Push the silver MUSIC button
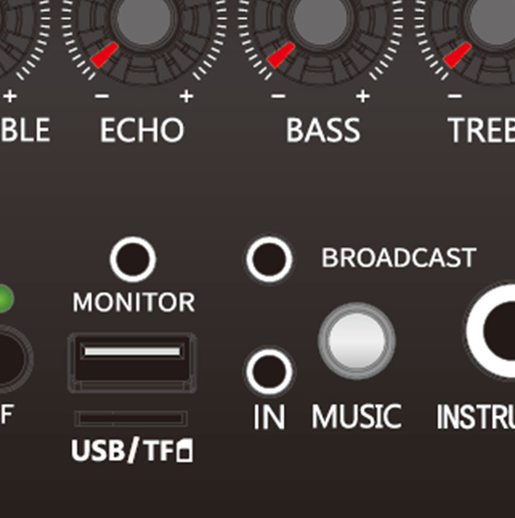The image size is (515, 518). click(x=357, y=340)
